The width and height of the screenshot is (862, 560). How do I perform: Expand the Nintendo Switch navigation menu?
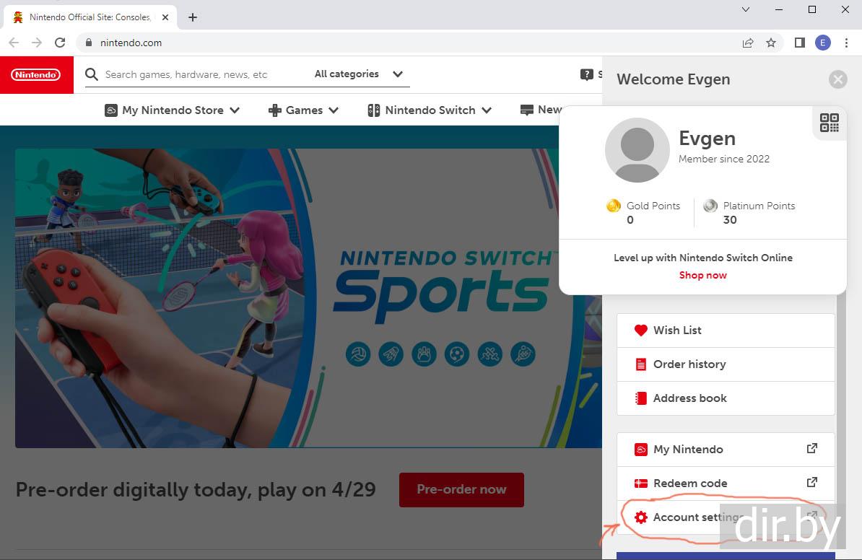point(430,110)
